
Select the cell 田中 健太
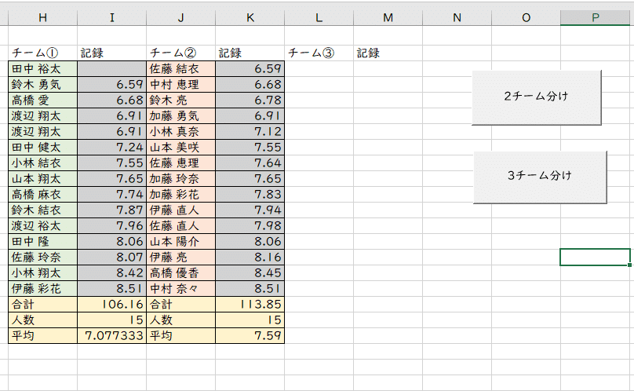(x=42, y=148)
